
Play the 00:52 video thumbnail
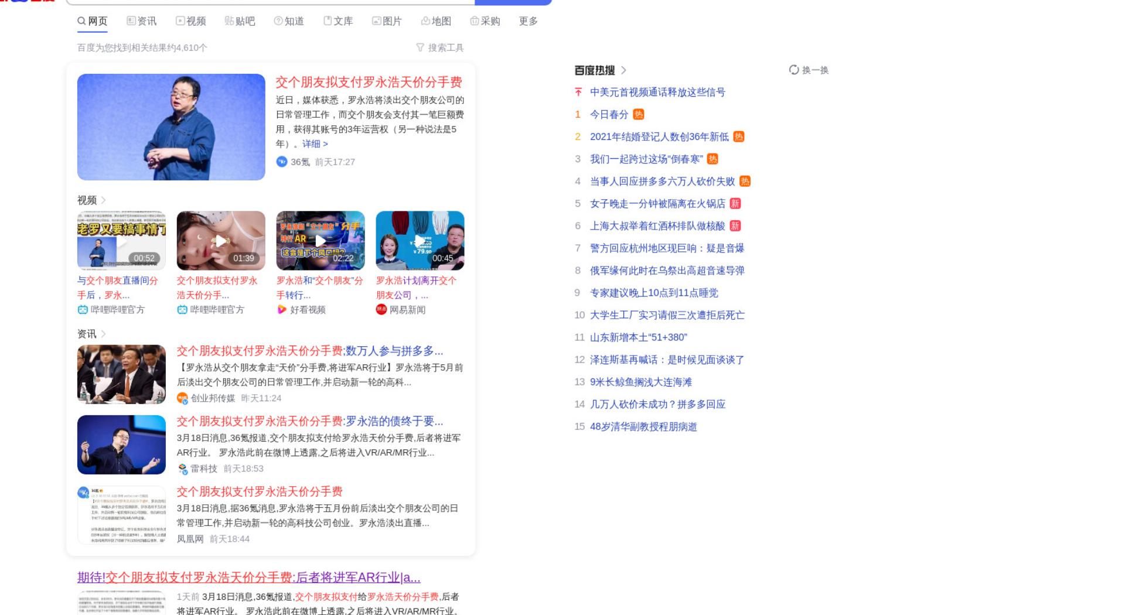point(121,241)
